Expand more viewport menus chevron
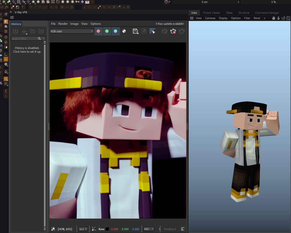 [265, 18]
